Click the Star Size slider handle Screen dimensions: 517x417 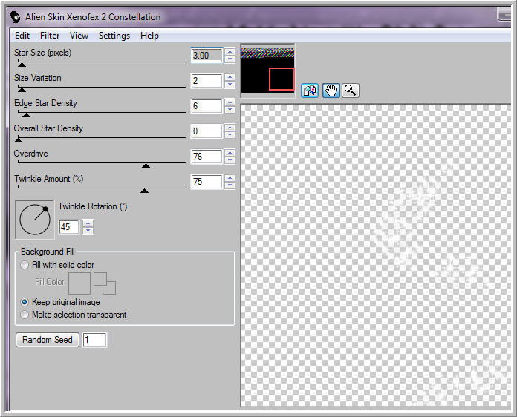(22, 65)
